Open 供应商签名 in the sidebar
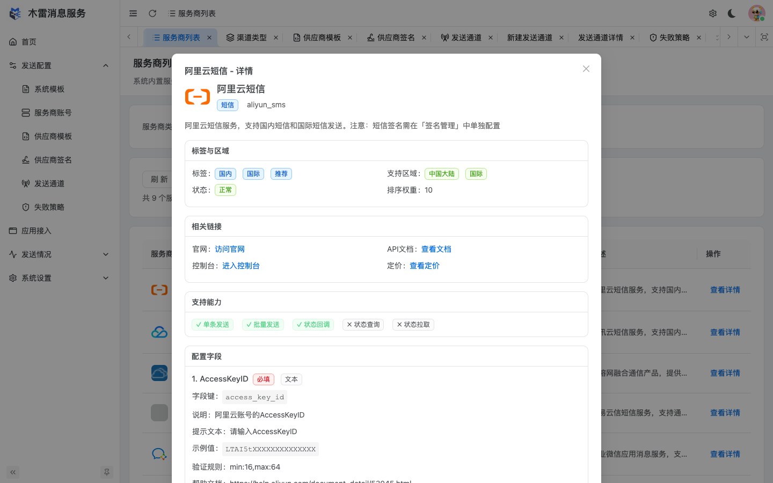Image resolution: width=773 pixels, height=483 pixels. click(x=60, y=160)
